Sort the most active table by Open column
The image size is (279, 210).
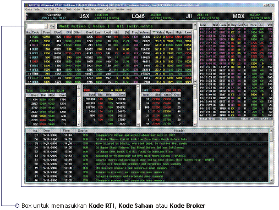click(169, 32)
